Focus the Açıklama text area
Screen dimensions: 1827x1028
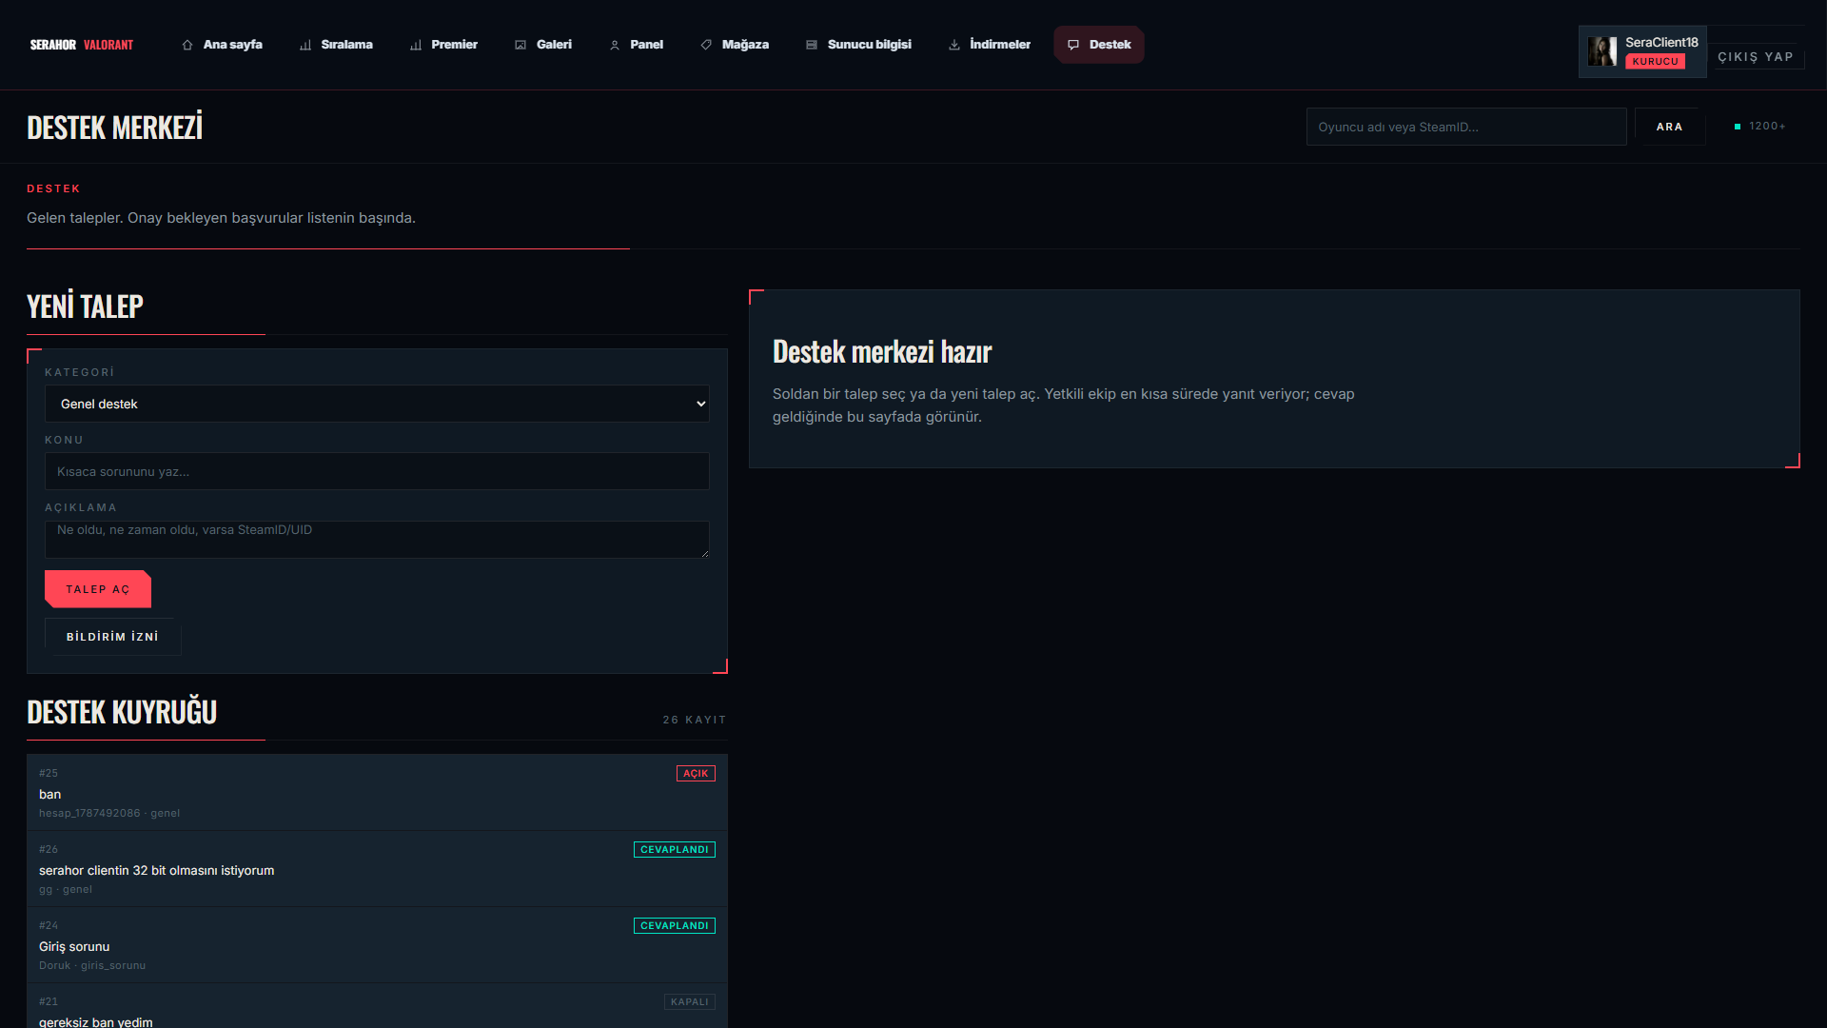click(377, 539)
